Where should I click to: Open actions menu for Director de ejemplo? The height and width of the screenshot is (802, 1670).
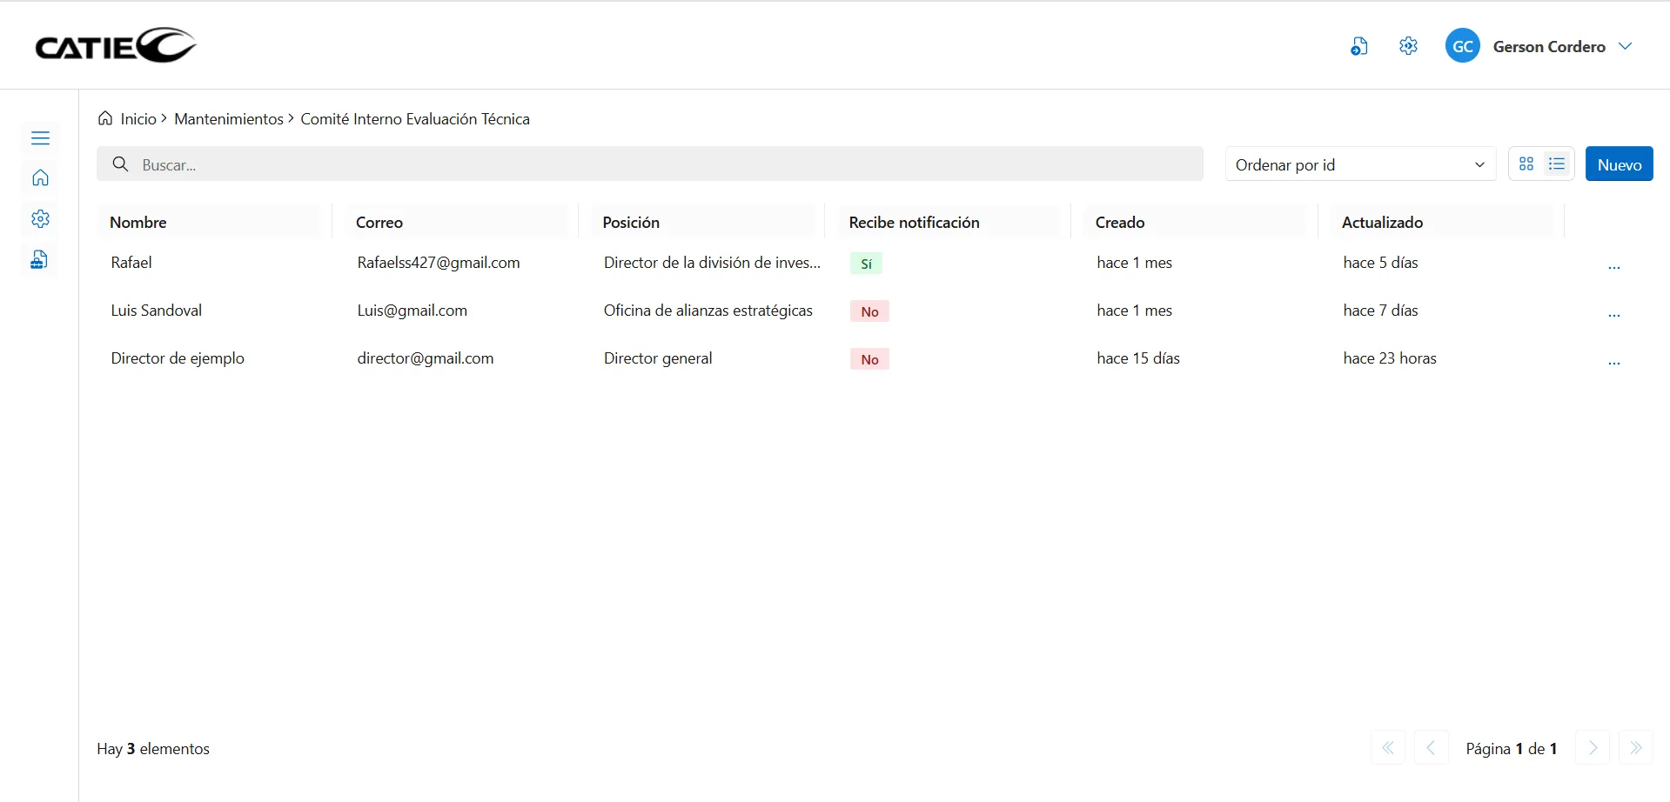(x=1613, y=363)
